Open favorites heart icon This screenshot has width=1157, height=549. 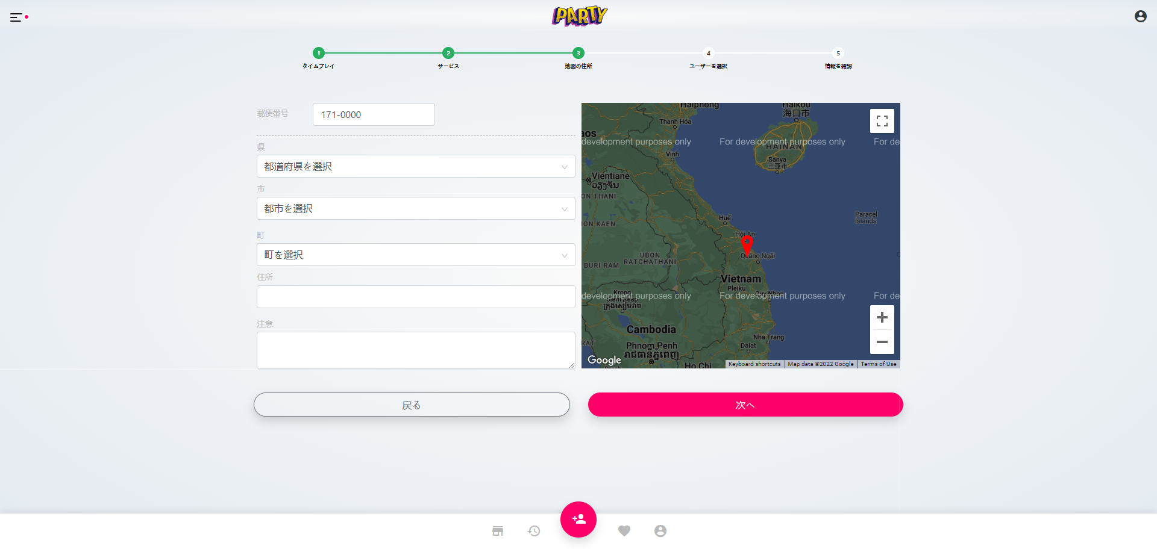point(624,531)
